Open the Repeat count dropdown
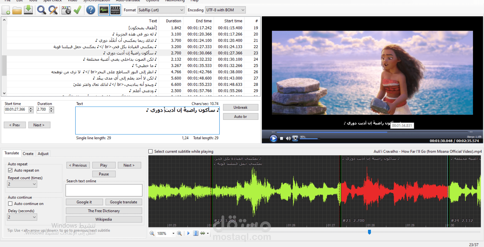The image size is (484, 247). point(22,184)
